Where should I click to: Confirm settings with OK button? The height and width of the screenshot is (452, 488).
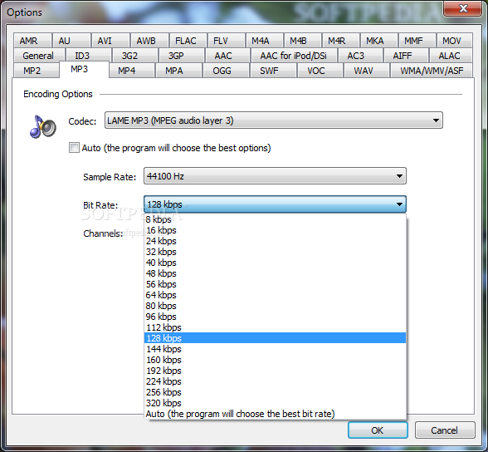pos(378,430)
